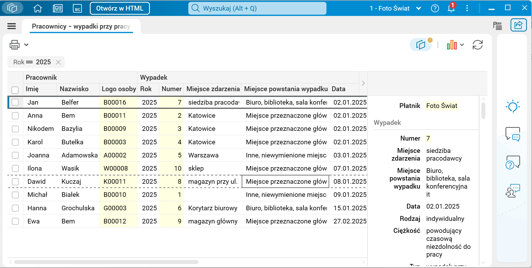Open the three-dot more options menu
This screenshot has height=268, width=532.
467,8
